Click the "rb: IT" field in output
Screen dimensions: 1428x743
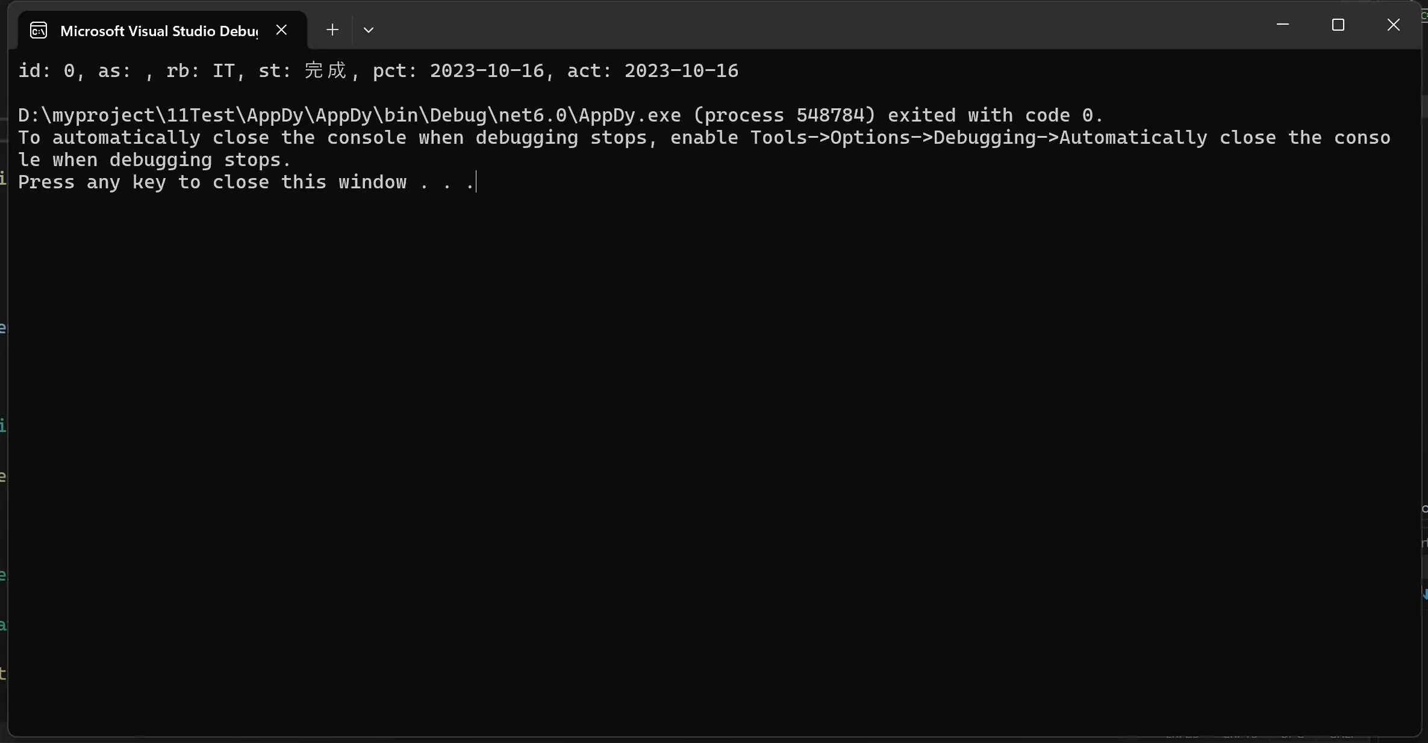[201, 71]
